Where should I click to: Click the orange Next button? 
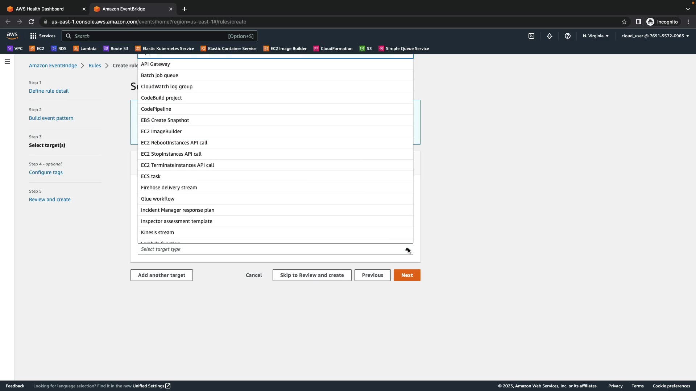pyautogui.click(x=407, y=275)
